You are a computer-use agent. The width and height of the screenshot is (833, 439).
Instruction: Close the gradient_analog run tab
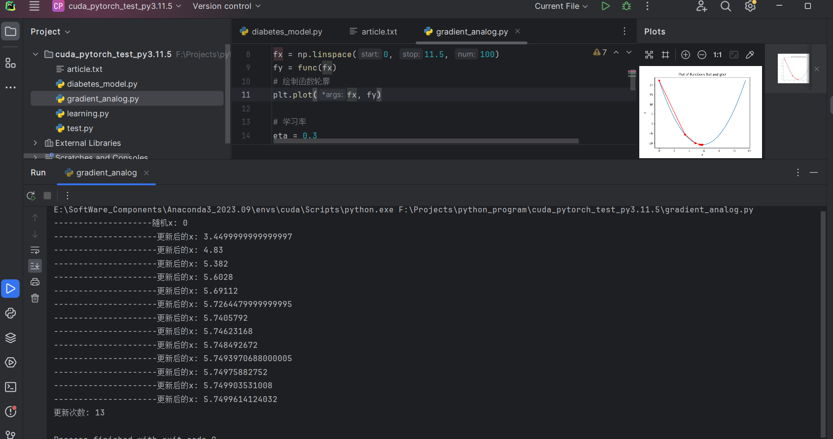click(x=146, y=172)
